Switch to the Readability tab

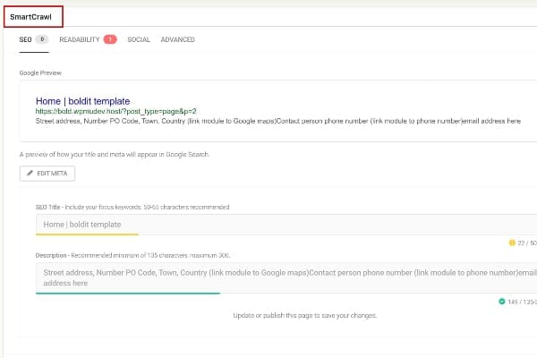pyautogui.click(x=80, y=39)
